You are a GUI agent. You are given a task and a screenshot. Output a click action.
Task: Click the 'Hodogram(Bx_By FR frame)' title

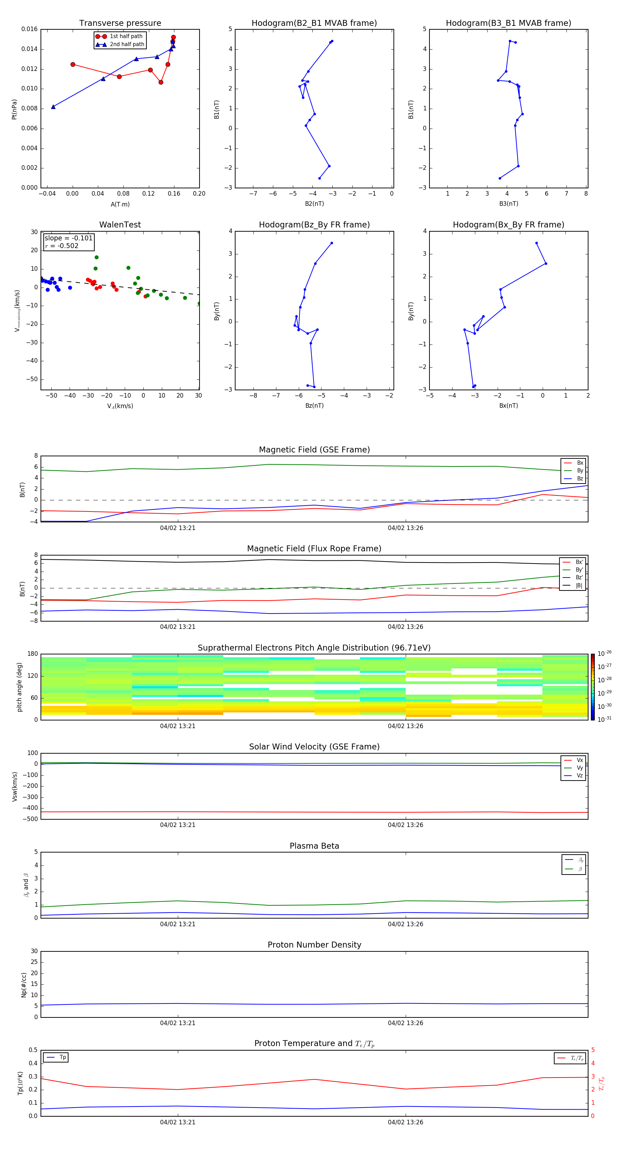click(x=508, y=225)
